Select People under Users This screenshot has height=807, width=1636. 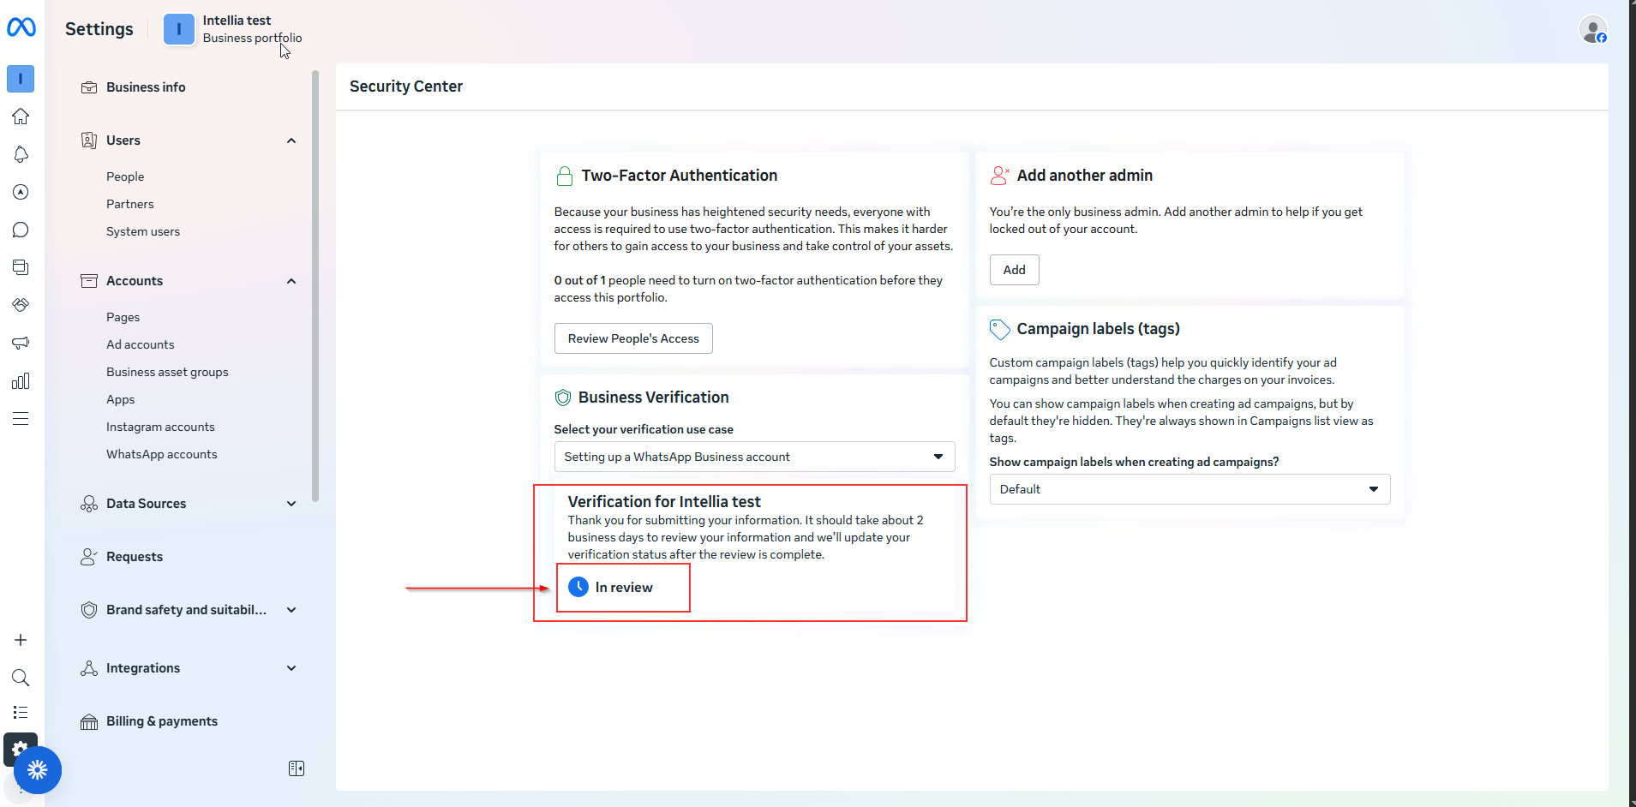point(125,176)
